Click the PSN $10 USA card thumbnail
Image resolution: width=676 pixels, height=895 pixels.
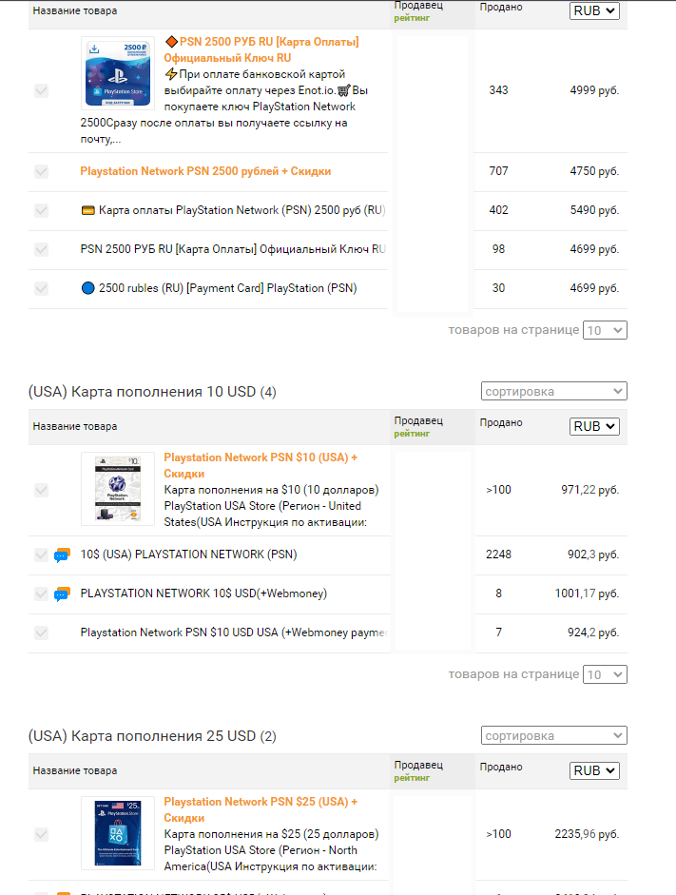pyautogui.click(x=118, y=489)
